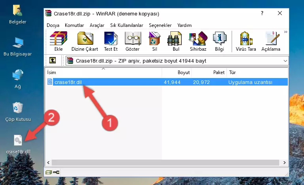Click the Uygulama uzantısı type cell
304x185 pixels.
tap(250, 82)
